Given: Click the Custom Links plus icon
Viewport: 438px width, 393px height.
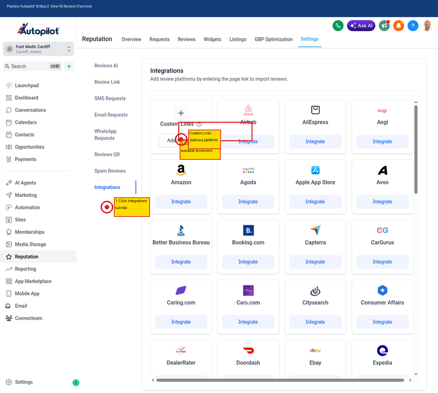Looking at the screenshot, I should point(181,113).
